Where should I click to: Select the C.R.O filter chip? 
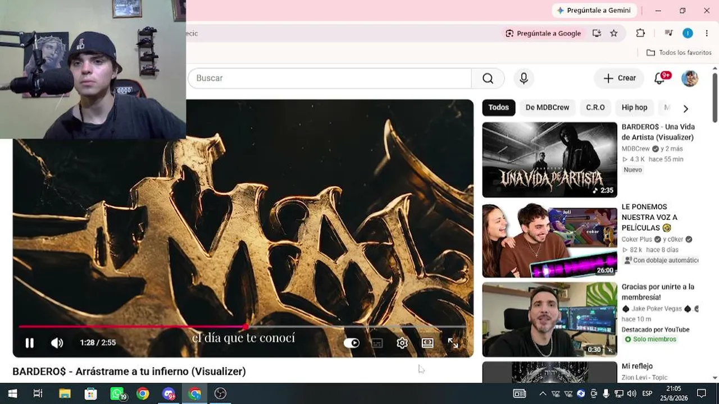pyautogui.click(x=595, y=107)
